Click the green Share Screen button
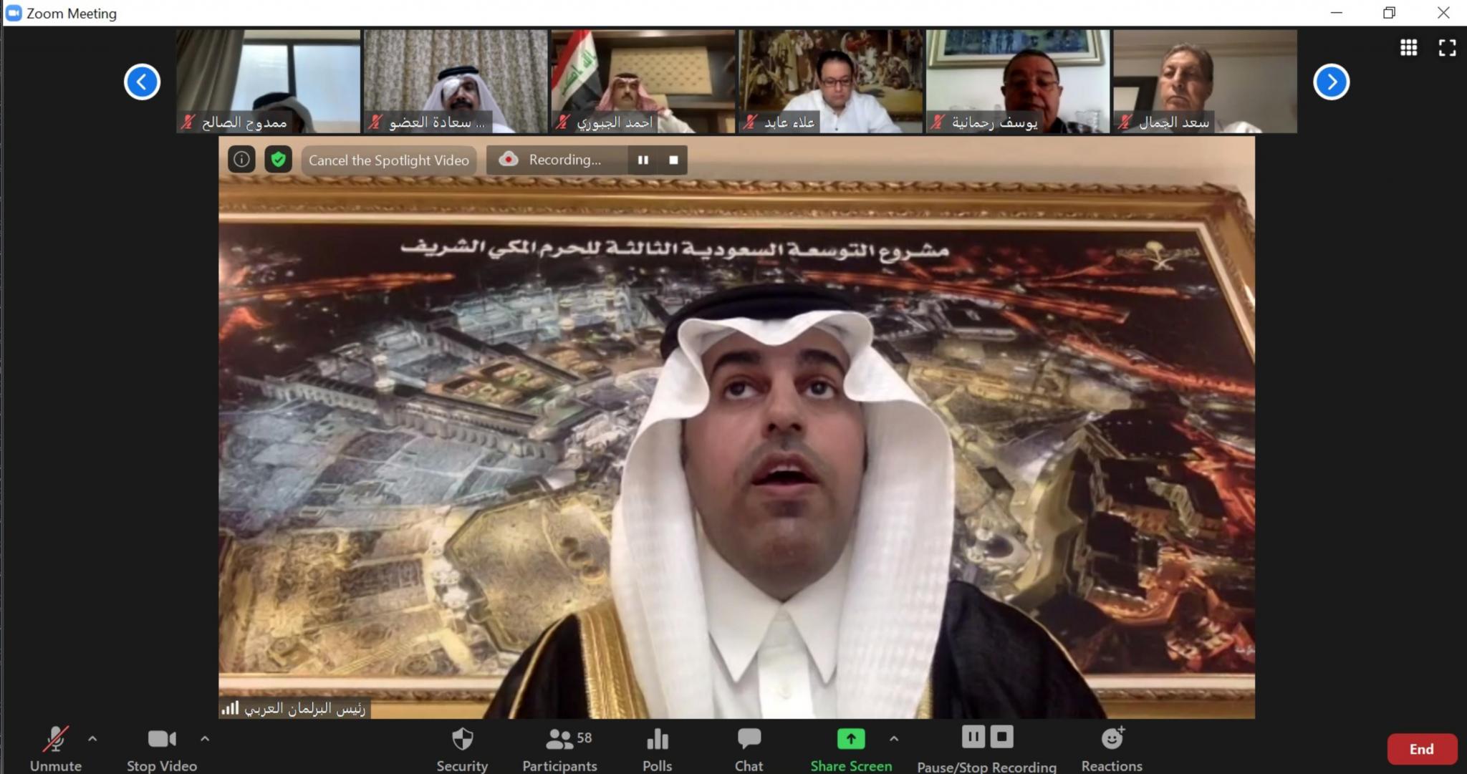Viewport: 1467px width, 774px height. coord(851,748)
